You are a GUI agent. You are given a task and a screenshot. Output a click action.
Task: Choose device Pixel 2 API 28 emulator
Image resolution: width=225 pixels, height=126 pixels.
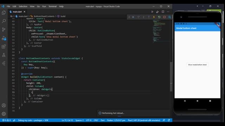pos(144,120)
